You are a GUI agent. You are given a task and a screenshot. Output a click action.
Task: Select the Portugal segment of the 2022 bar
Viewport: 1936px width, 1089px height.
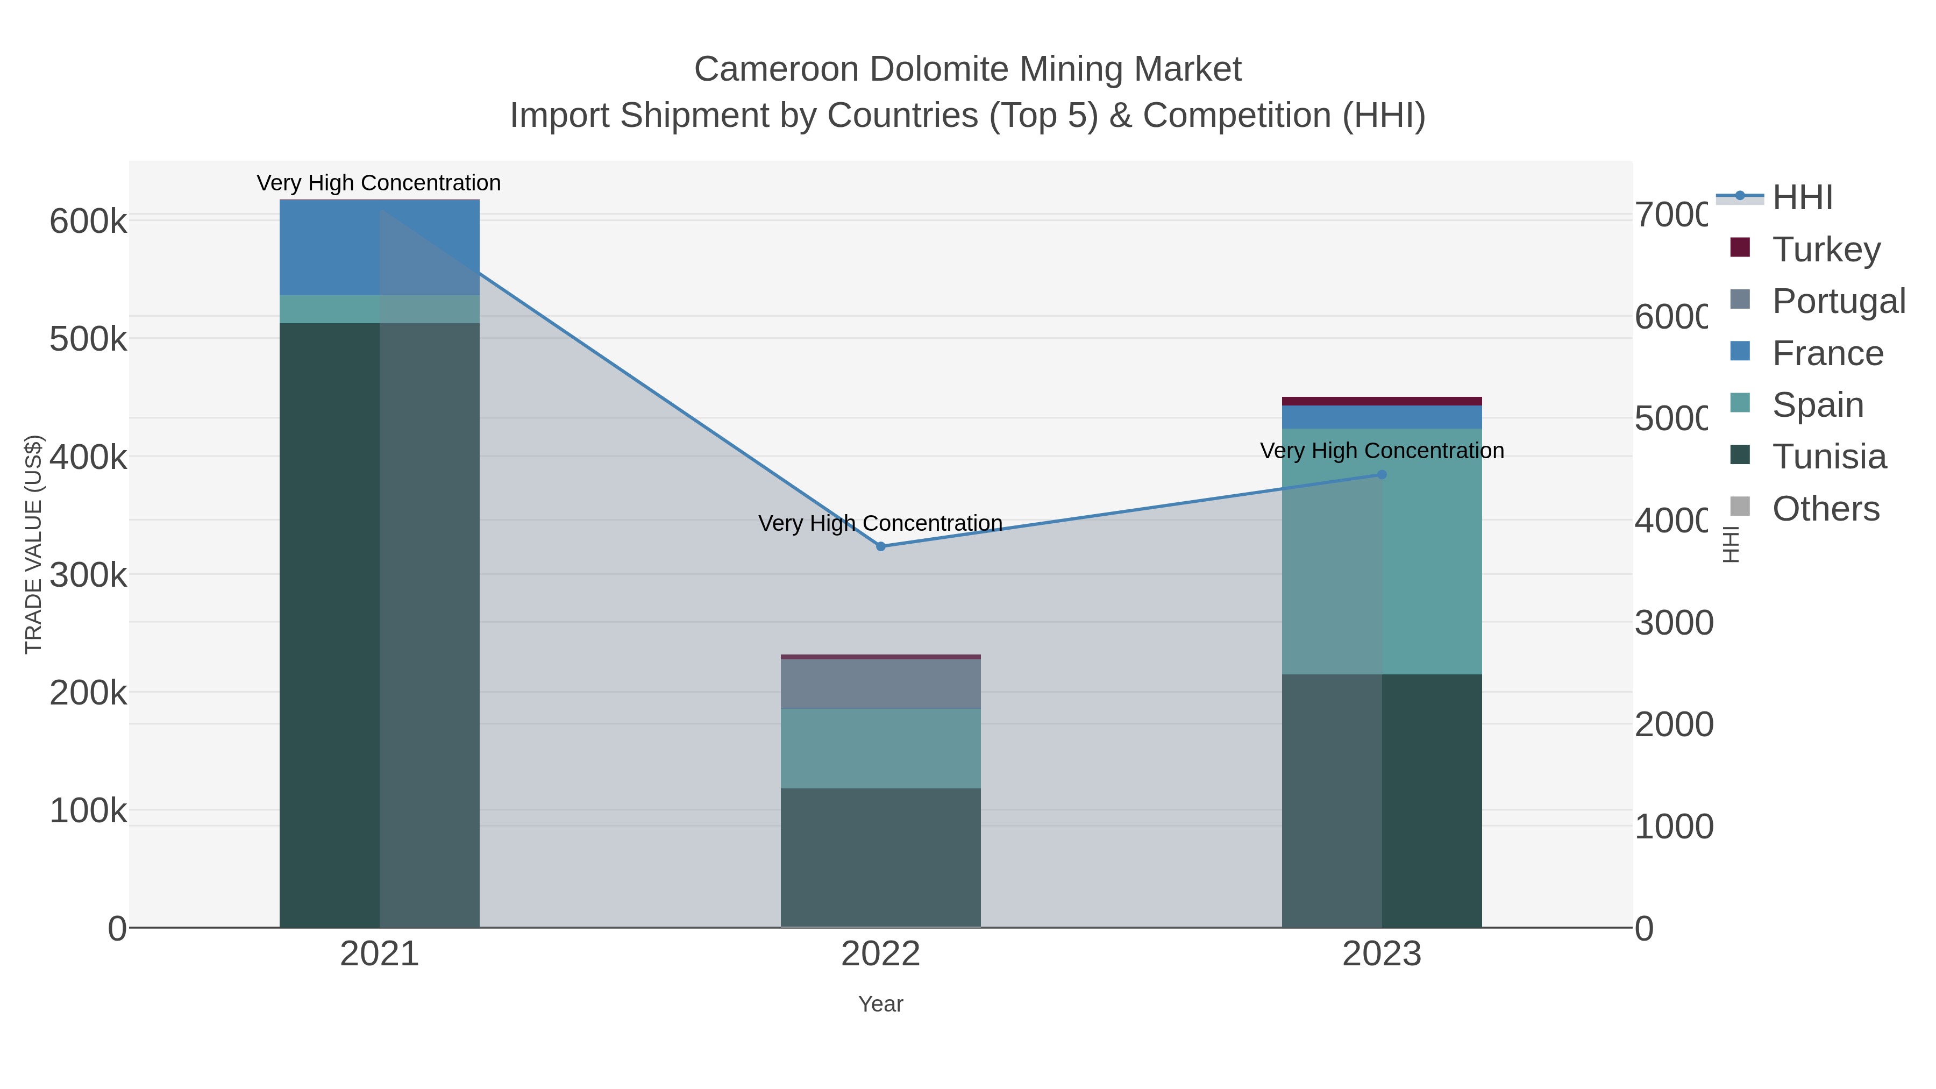click(881, 684)
